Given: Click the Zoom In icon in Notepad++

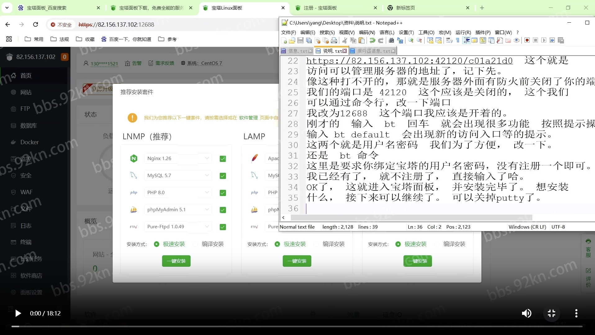Looking at the screenshot, I should 411,40.
